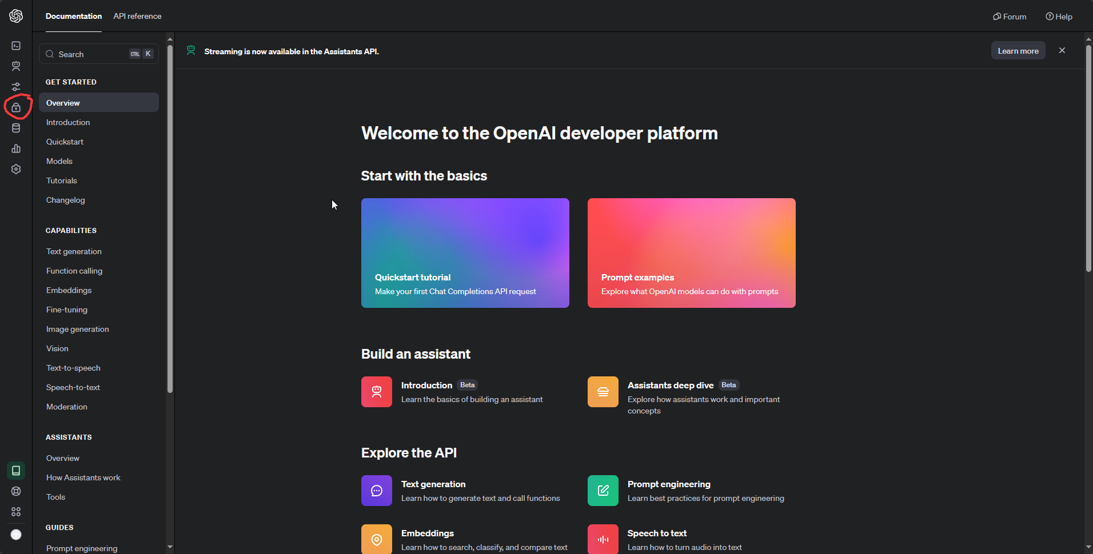Open the API keys lock icon
Viewport: 1093px width, 554px height.
click(16, 107)
